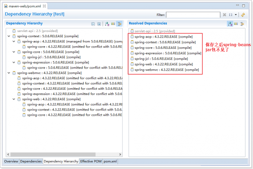Collapse the spring-context 5.0.6.RELEASE tree node
The height and width of the screenshot is (169, 253).
(9, 36)
